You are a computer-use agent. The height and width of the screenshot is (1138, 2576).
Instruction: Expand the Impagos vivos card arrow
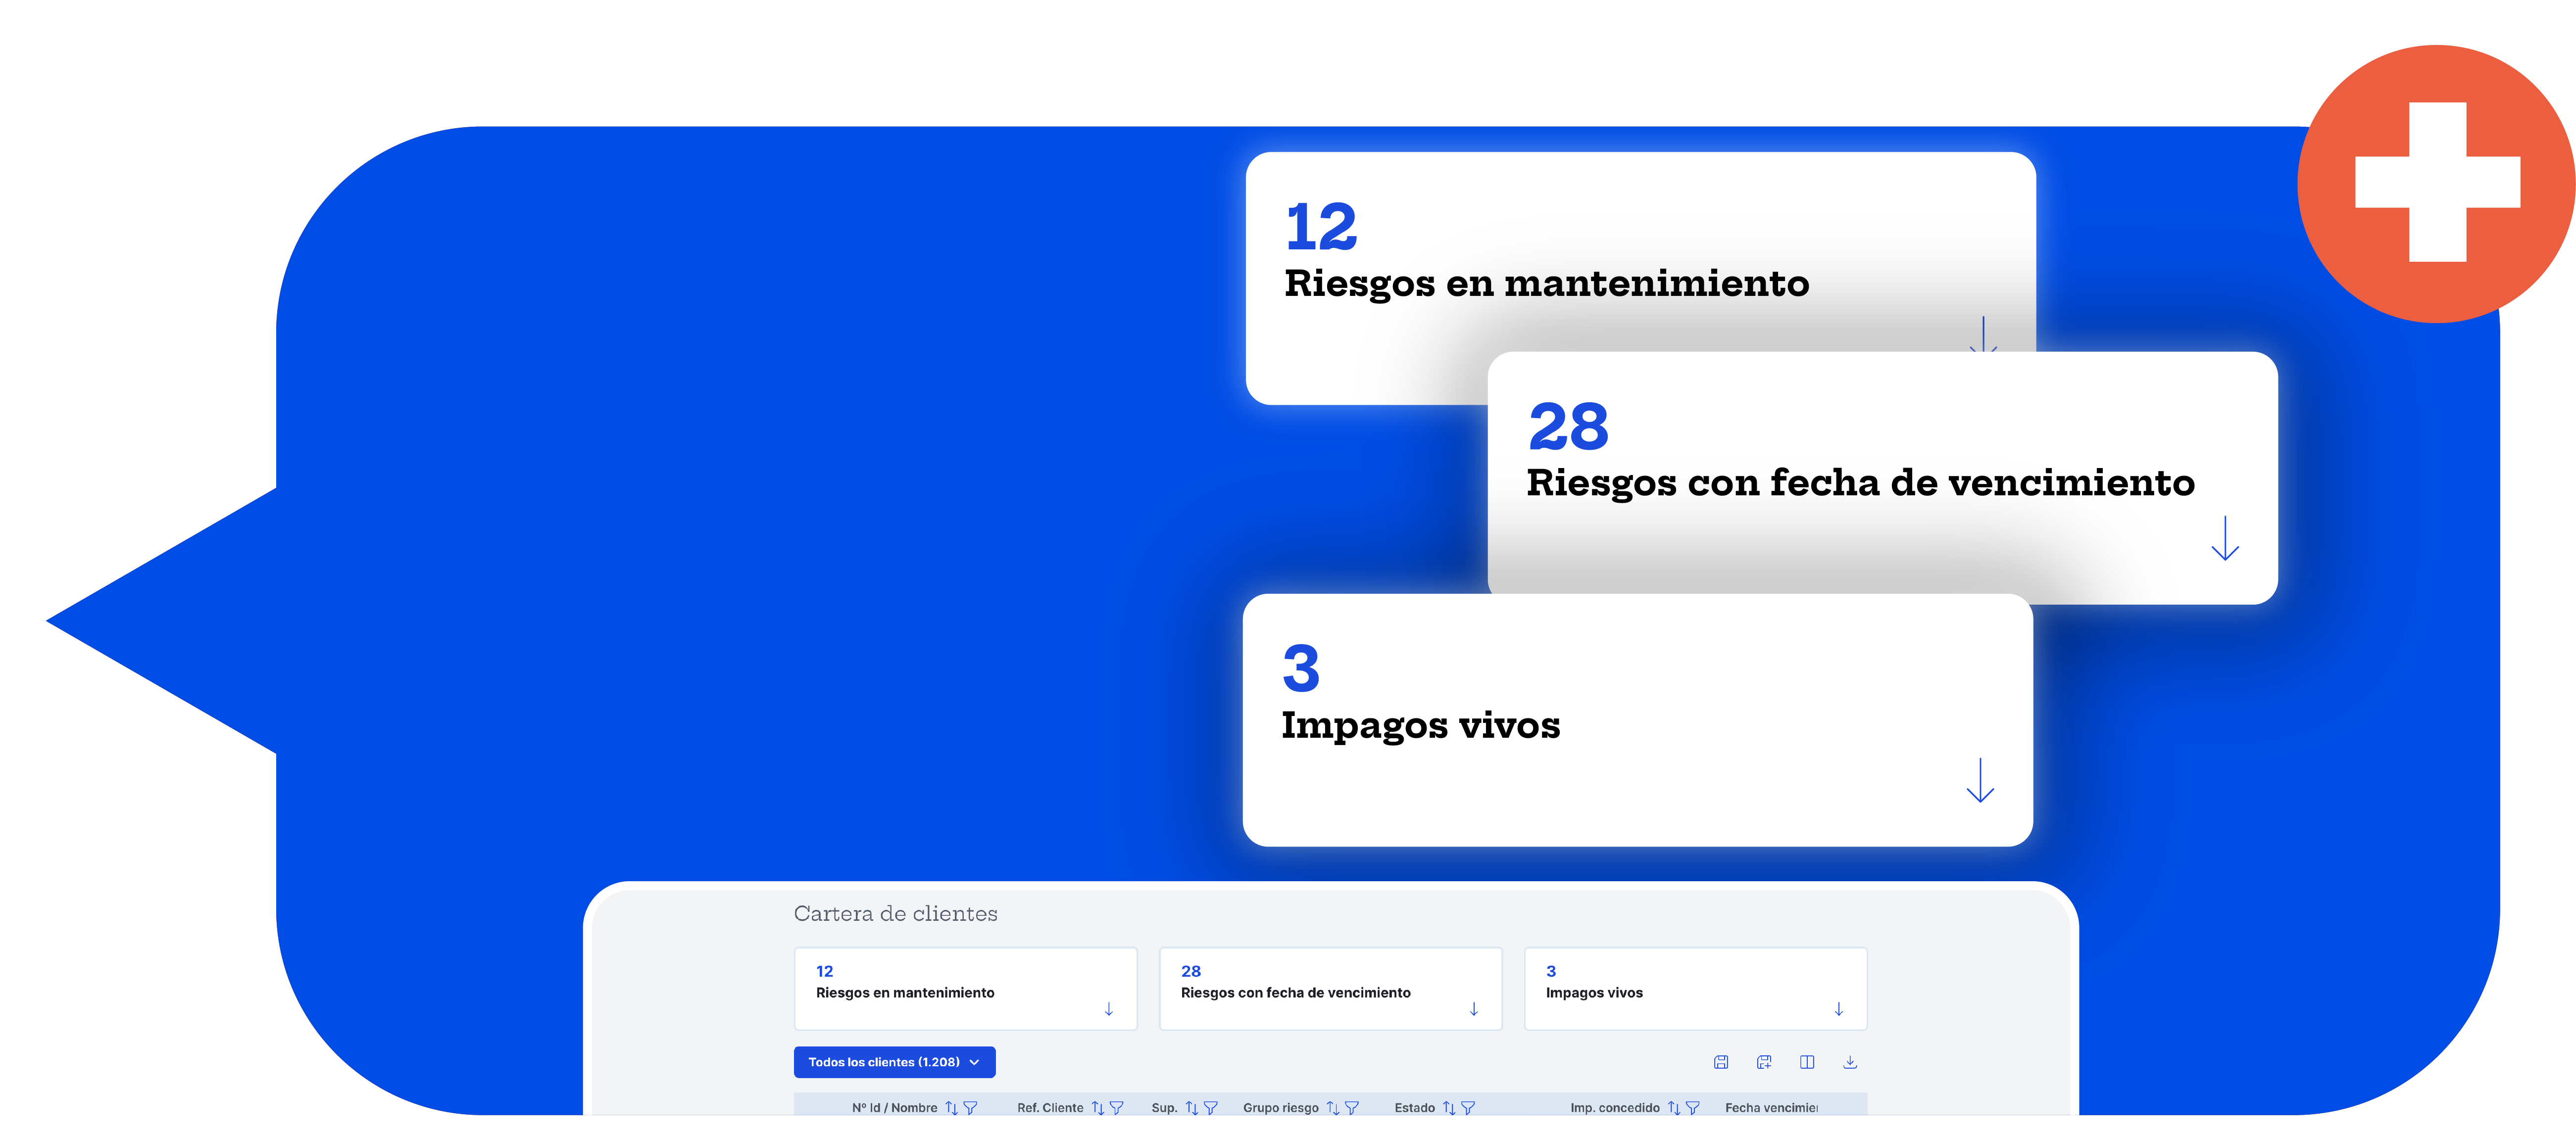(x=1978, y=789)
